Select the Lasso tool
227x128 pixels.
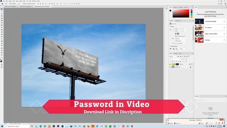(x=2, y=14)
